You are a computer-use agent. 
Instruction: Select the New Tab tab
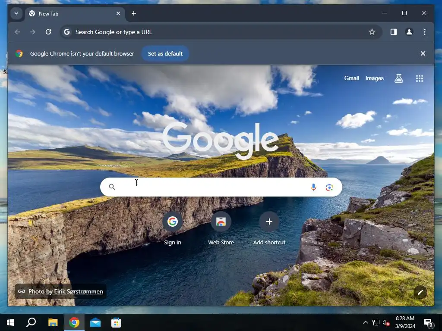click(75, 13)
